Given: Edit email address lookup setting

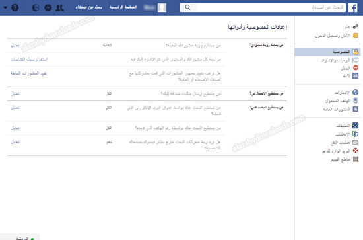Looking at the screenshot, I should [x=15, y=108].
